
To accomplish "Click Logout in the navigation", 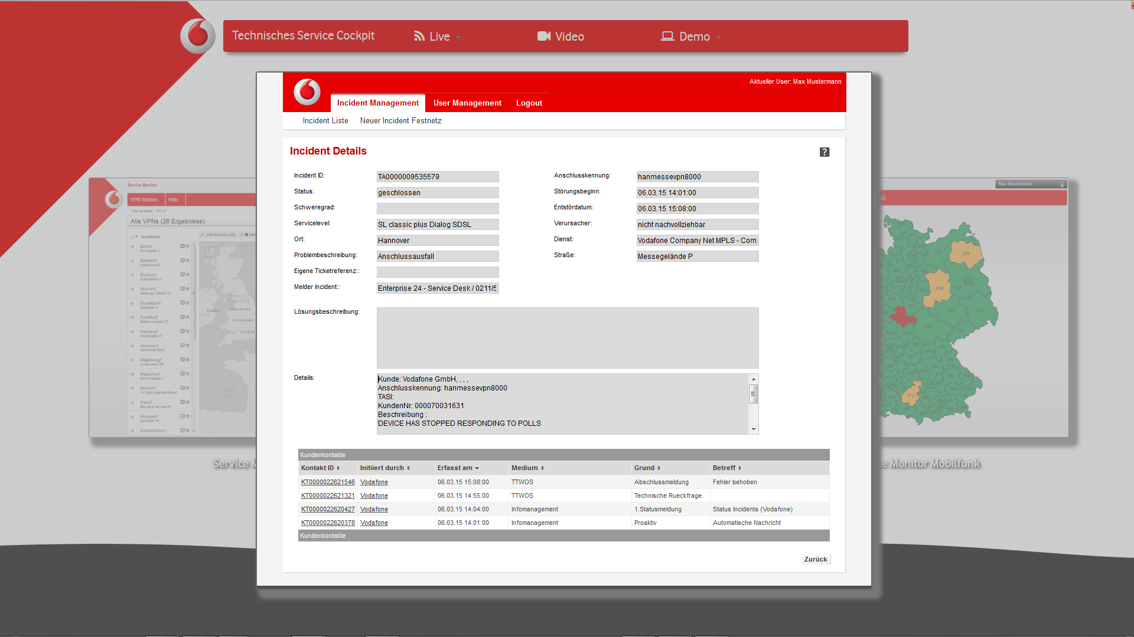I will (529, 103).
